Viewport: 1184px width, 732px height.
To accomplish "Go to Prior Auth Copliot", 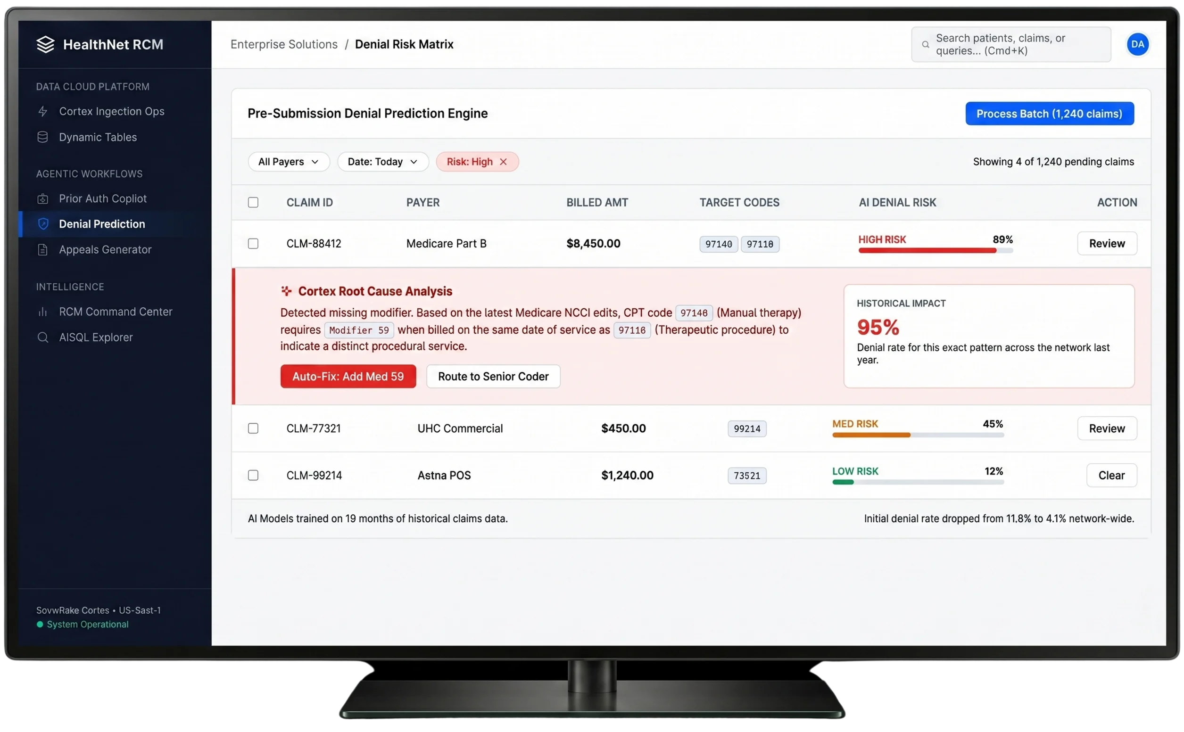I will [103, 198].
